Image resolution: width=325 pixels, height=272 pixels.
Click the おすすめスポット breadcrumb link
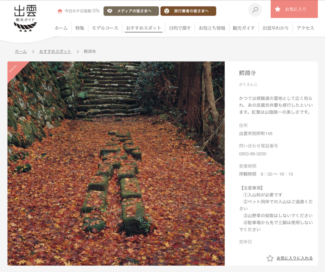[x=55, y=51]
